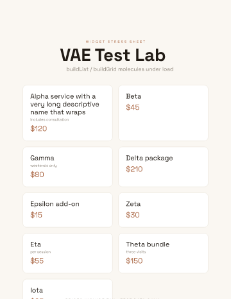Select the $210 Delta price
Viewport: 231px width, 299px height.
[x=134, y=169]
